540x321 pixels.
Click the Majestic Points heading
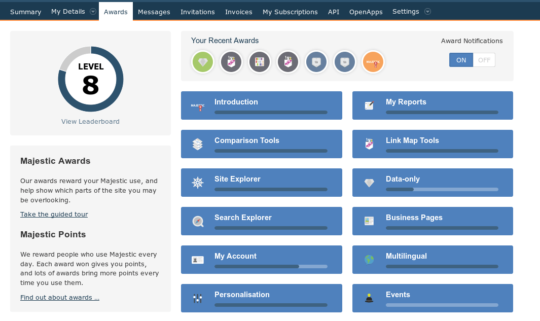click(x=53, y=234)
